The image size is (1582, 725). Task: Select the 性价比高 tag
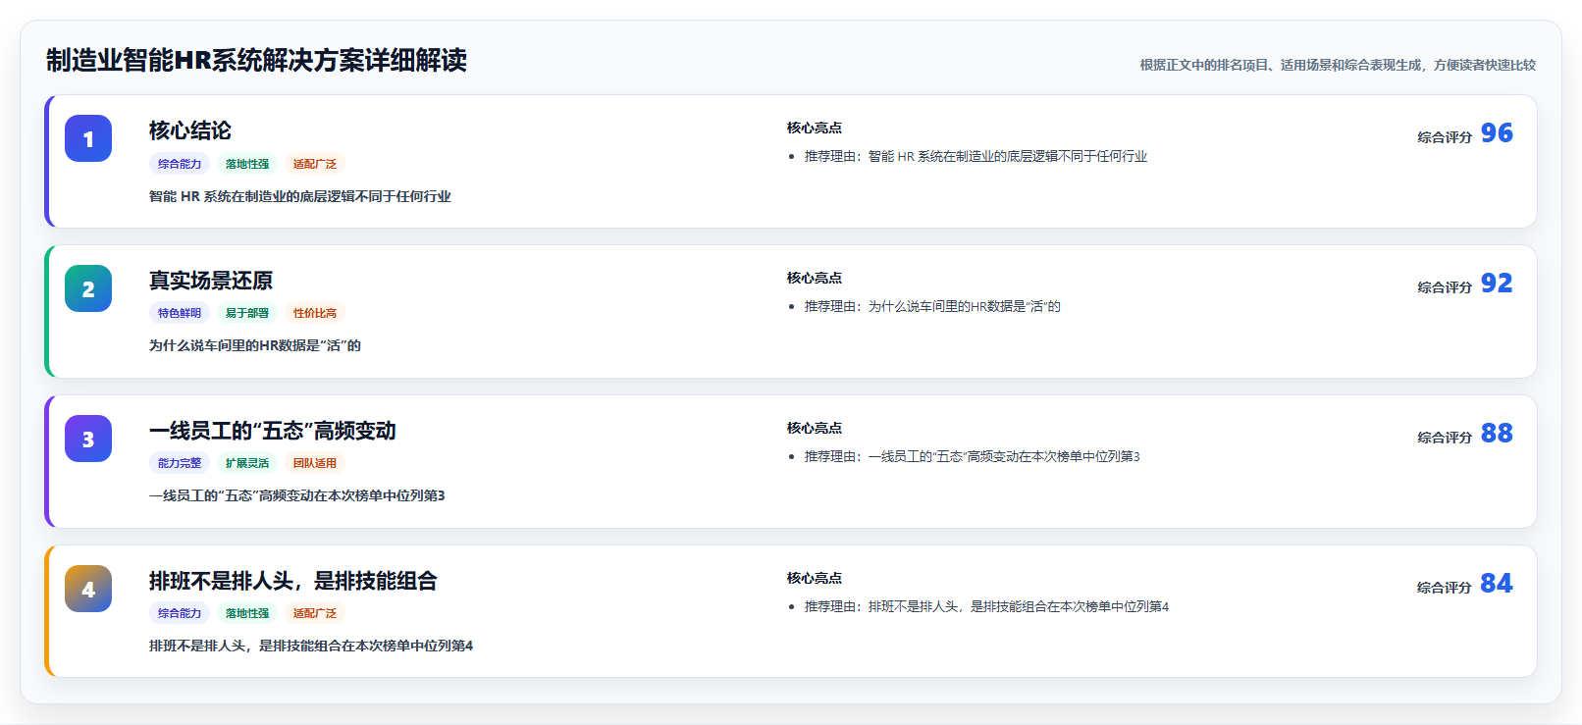tap(315, 313)
